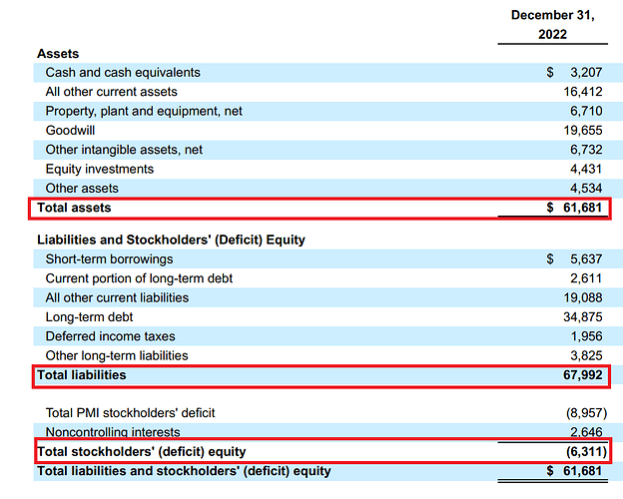Screen dimensions: 623x499
Task: Click the 'Total liabilities' label
Action: tap(82, 375)
